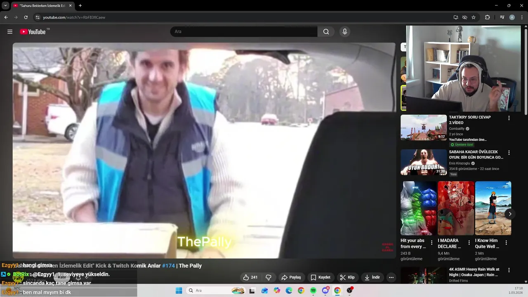Launch Copilot from the taskbar
The image size is (528, 297).
pos(277,290)
